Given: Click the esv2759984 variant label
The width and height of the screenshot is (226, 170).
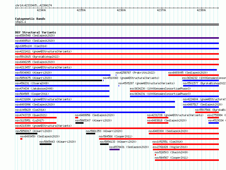Looking at the screenshot, I should tap(217, 115).
